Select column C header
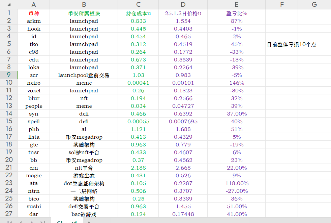Viewport: 331px width, 223px height. 138,4
